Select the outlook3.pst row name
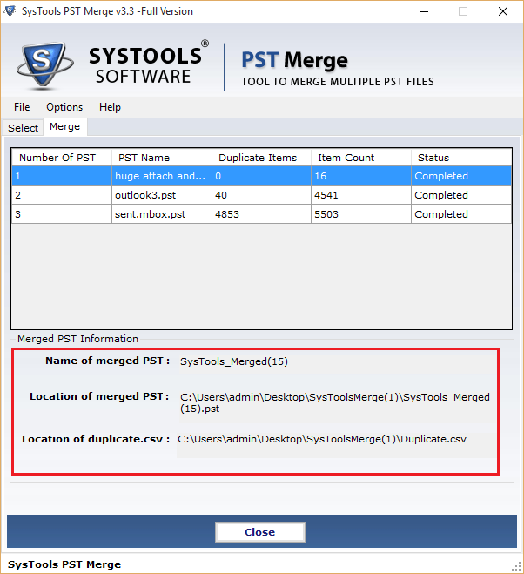524x574 pixels. tap(162, 195)
